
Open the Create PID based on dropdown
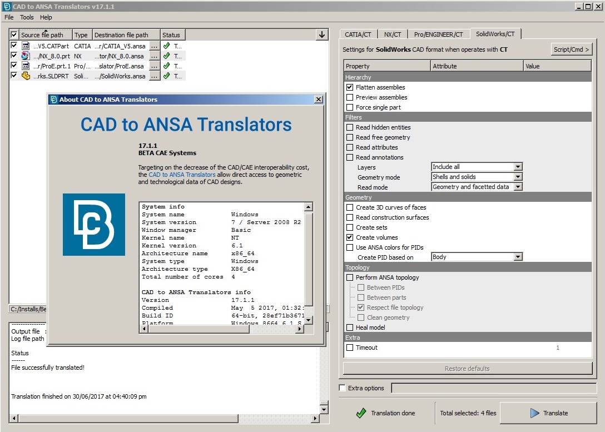click(477, 257)
